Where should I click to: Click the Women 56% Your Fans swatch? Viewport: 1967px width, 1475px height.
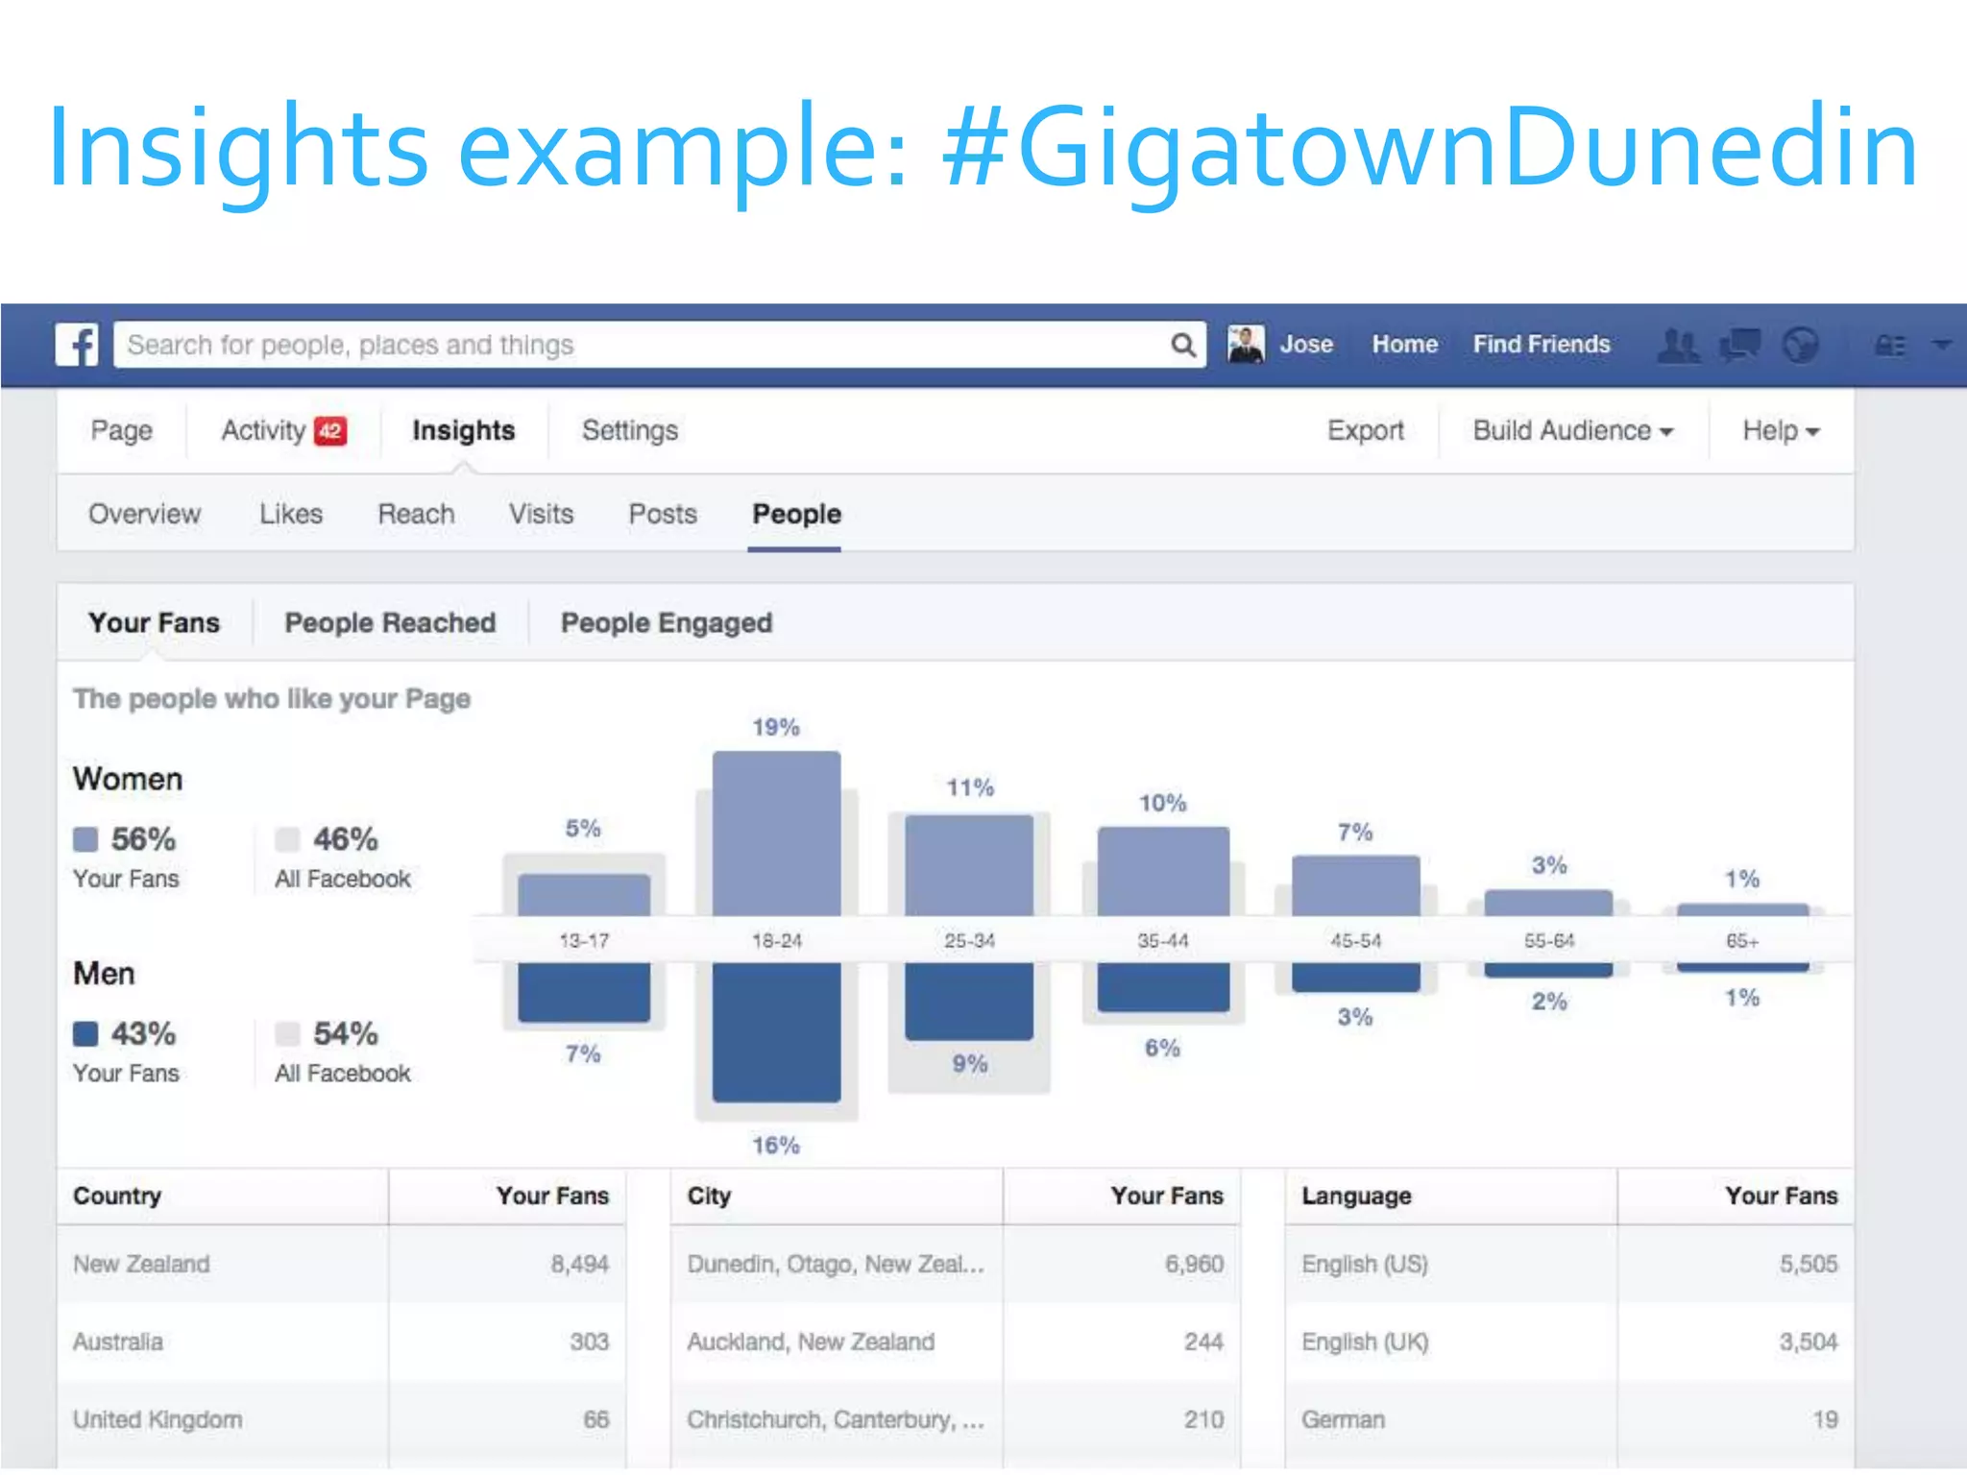(x=85, y=839)
